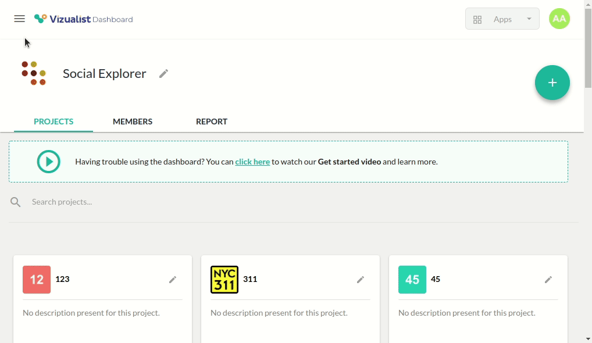592x343 pixels.
Task: Click the AA user avatar
Action: pos(559,19)
